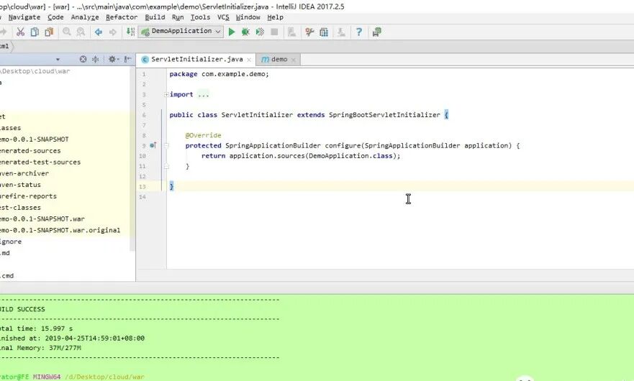
Task: Open the Project Structure icon in toolbar
Action: pyautogui.click(x=324, y=32)
